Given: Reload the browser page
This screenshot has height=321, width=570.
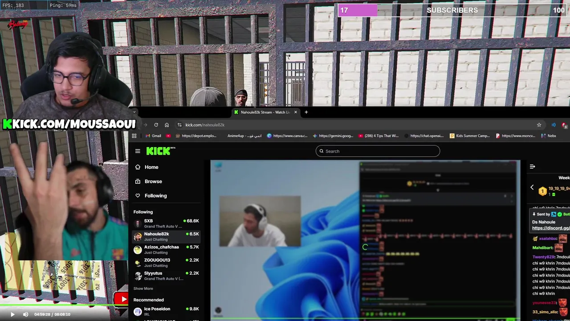Looking at the screenshot, I should click(x=156, y=125).
